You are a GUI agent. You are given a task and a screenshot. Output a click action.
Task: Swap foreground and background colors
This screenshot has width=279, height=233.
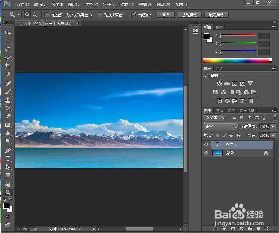[10, 199]
